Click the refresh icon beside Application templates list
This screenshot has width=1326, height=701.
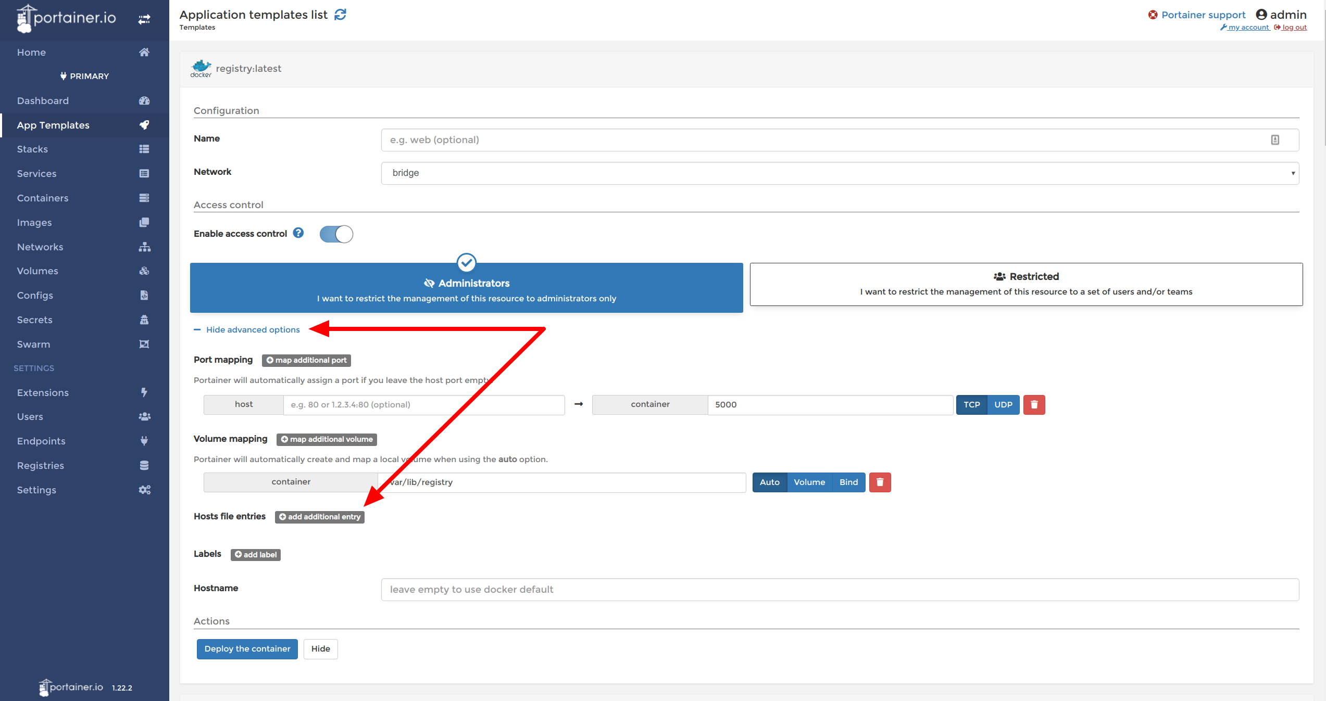(340, 15)
